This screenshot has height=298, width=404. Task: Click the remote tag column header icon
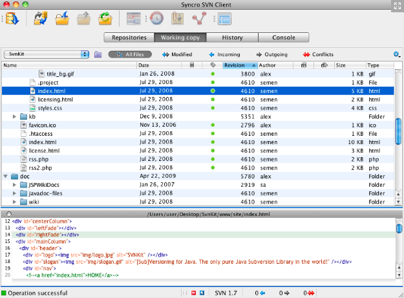pyautogui.click(x=324, y=65)
